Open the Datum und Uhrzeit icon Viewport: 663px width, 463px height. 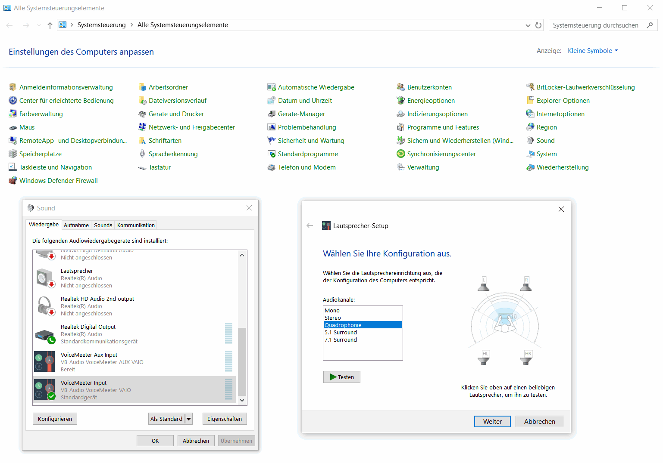point(271,101)
